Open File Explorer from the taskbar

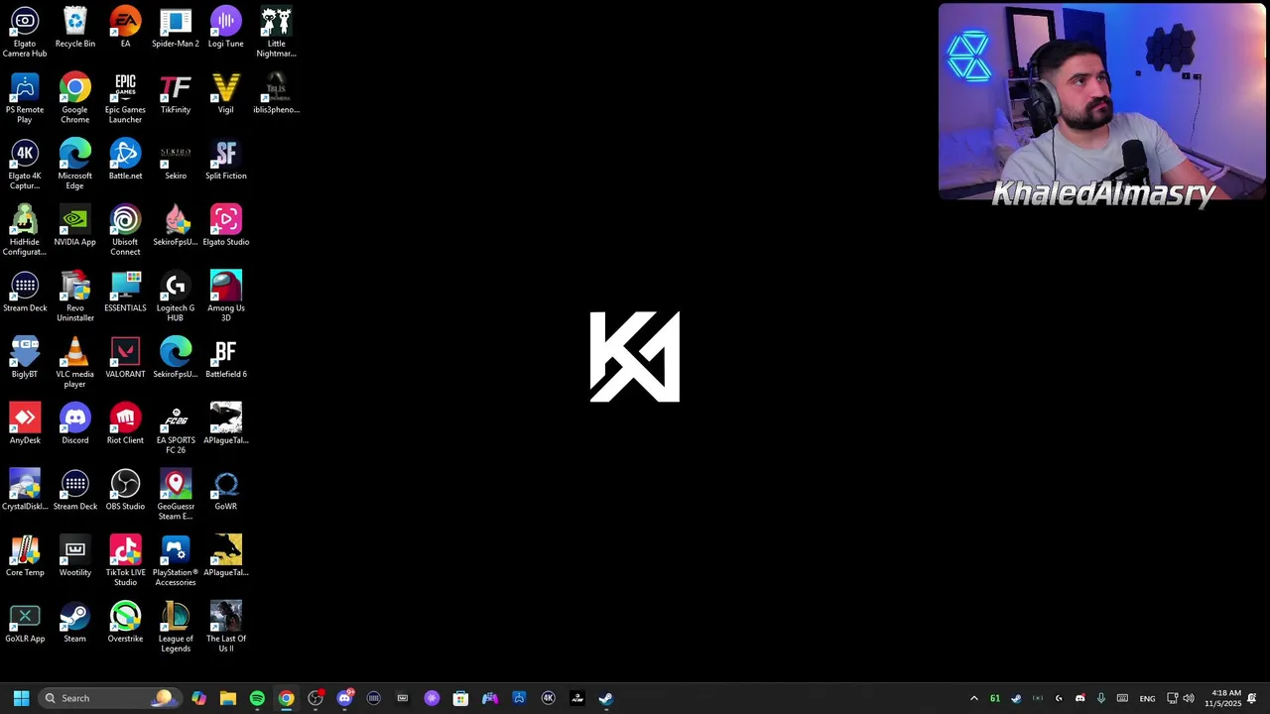click(x=228, y=698)
